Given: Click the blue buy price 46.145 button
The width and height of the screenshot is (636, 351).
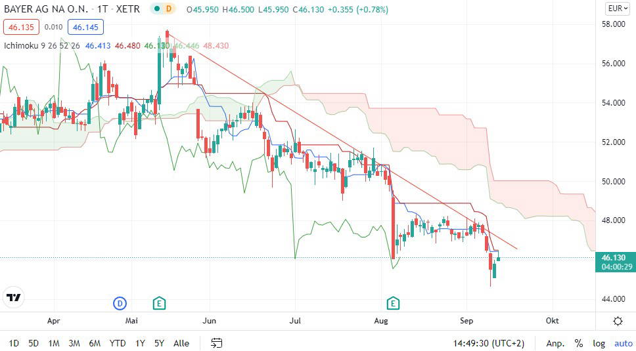Looking at the screenshot, I should pos(85,27).
